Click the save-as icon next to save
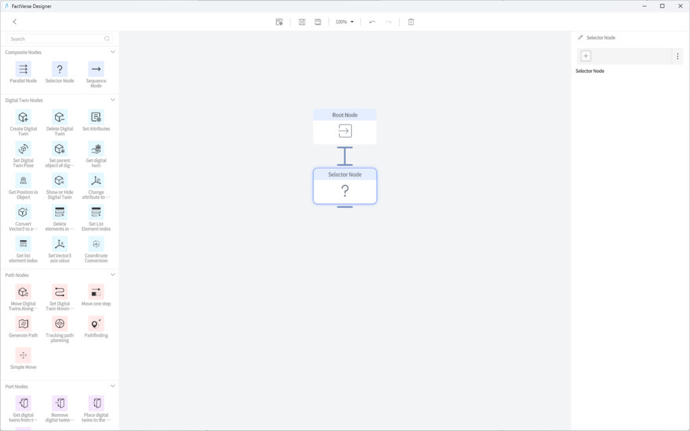The image size is (690, 431). pos(318,22)
